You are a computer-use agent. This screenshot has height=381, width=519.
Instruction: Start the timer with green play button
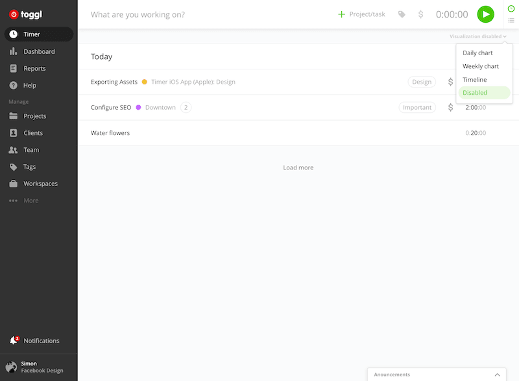tap(485, 14)
